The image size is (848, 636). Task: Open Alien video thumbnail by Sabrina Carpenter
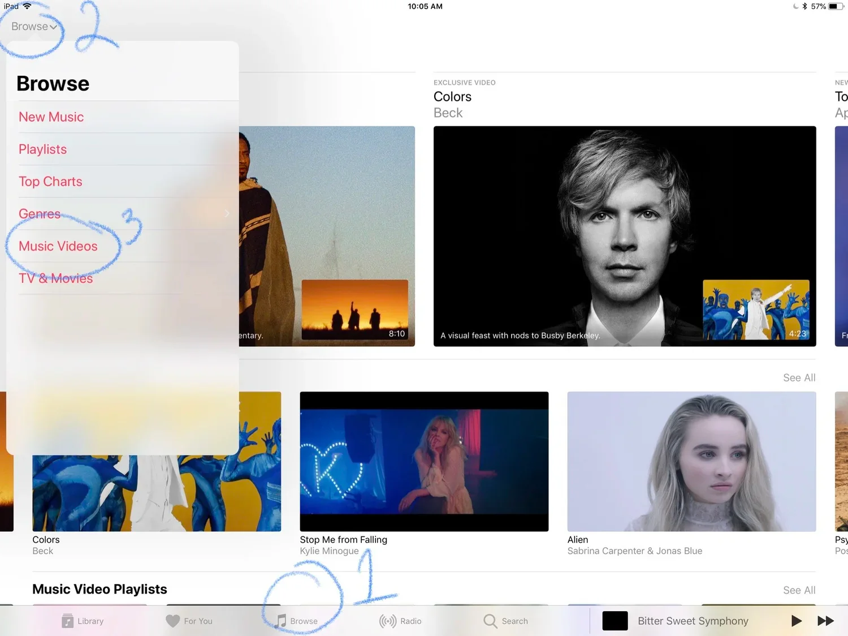click(691, 461)
